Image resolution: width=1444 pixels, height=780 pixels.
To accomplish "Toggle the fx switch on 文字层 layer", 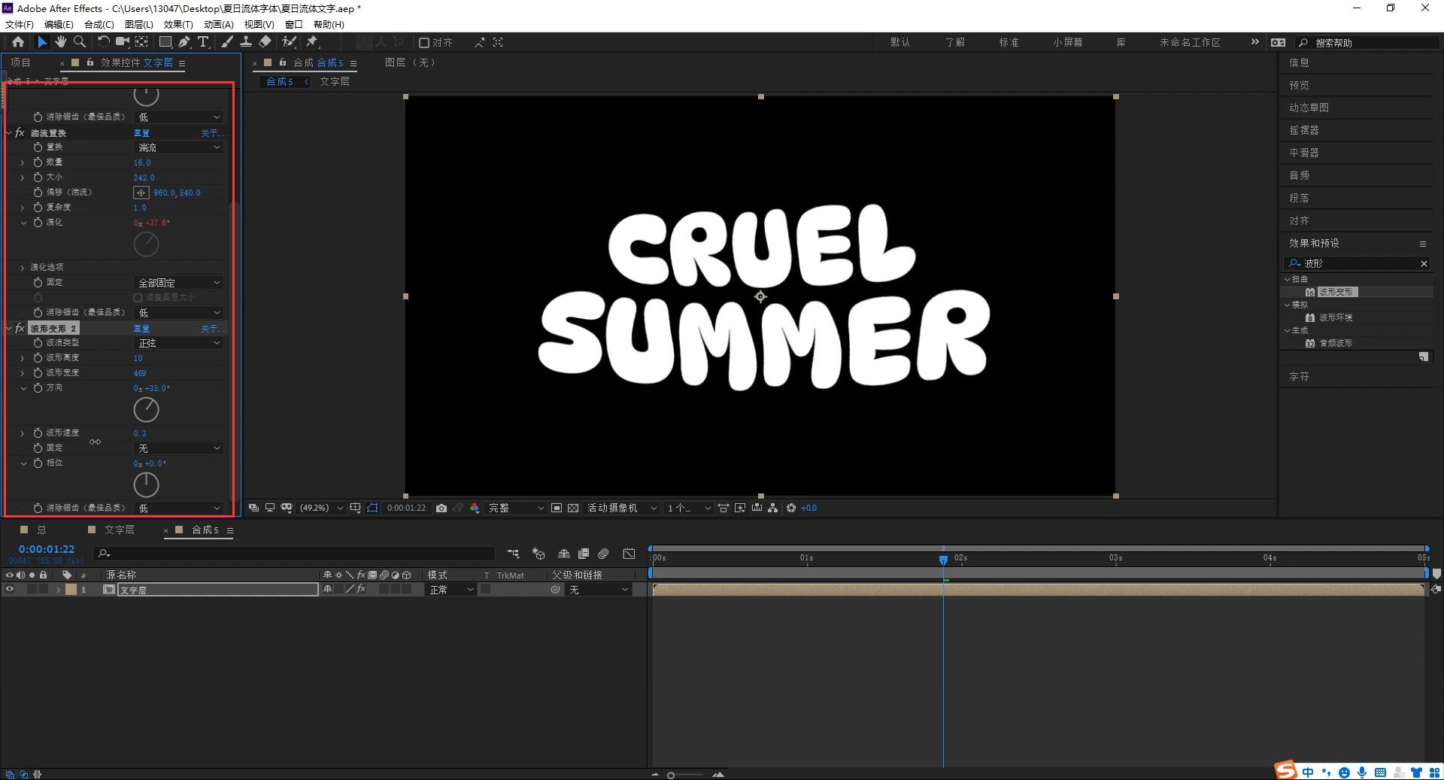I will click(362, 590).
